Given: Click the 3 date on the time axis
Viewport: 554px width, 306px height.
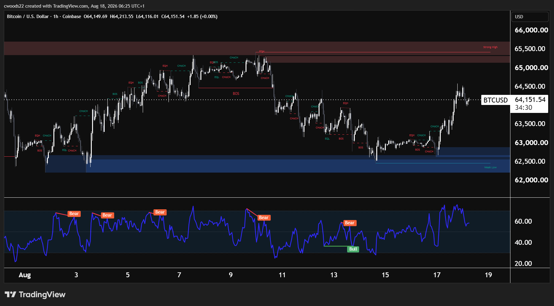Looking at the screenshot, I should pyautogui.click(x=76, y=275).
